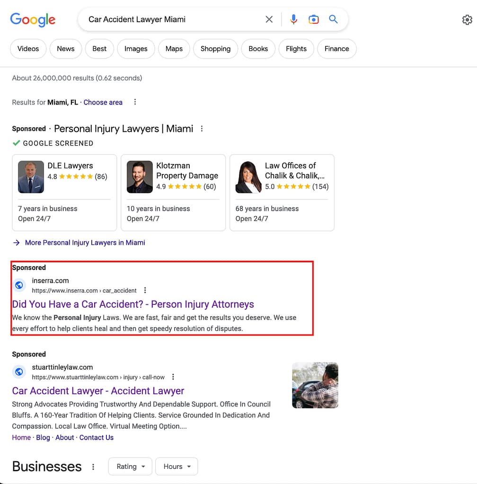Image resolution: width=477 pixels, height=484 pixels.
Task: Click DLE Lawyers 4.8 star rating
Action: point(77,177)
